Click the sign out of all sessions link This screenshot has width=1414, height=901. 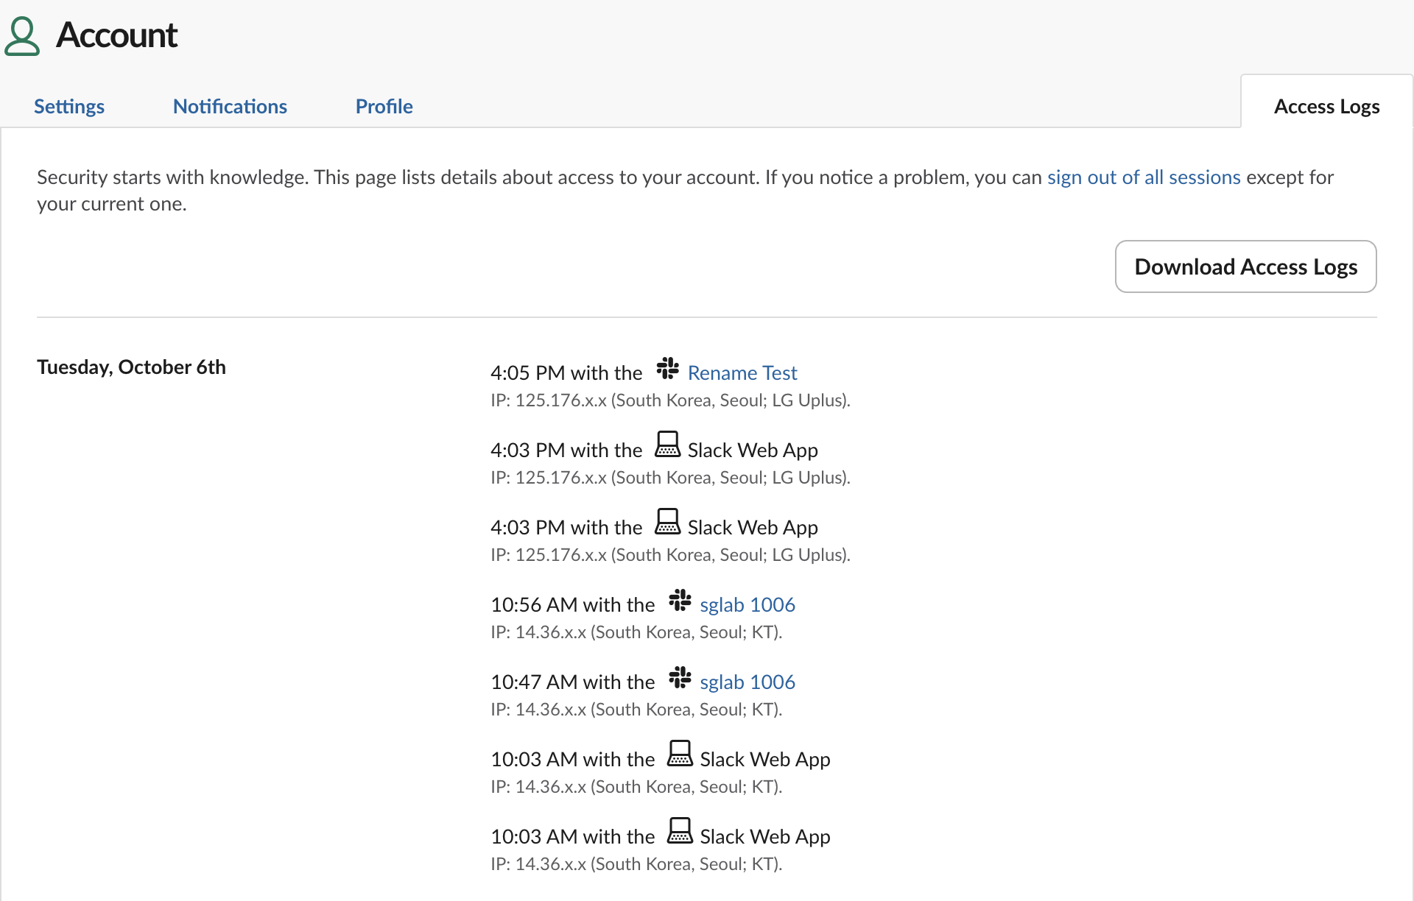pos(1144,177)
